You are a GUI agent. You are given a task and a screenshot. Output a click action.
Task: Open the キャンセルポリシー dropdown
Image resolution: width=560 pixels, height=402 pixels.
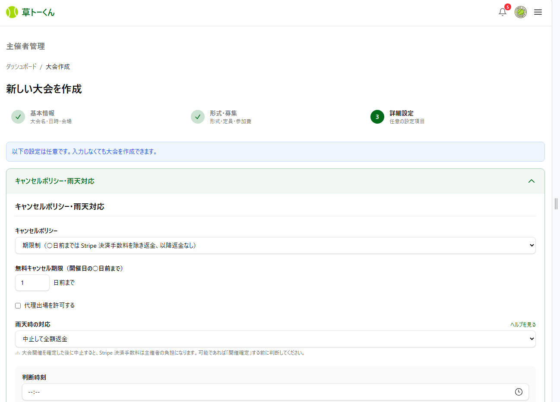tap(275, 246)
